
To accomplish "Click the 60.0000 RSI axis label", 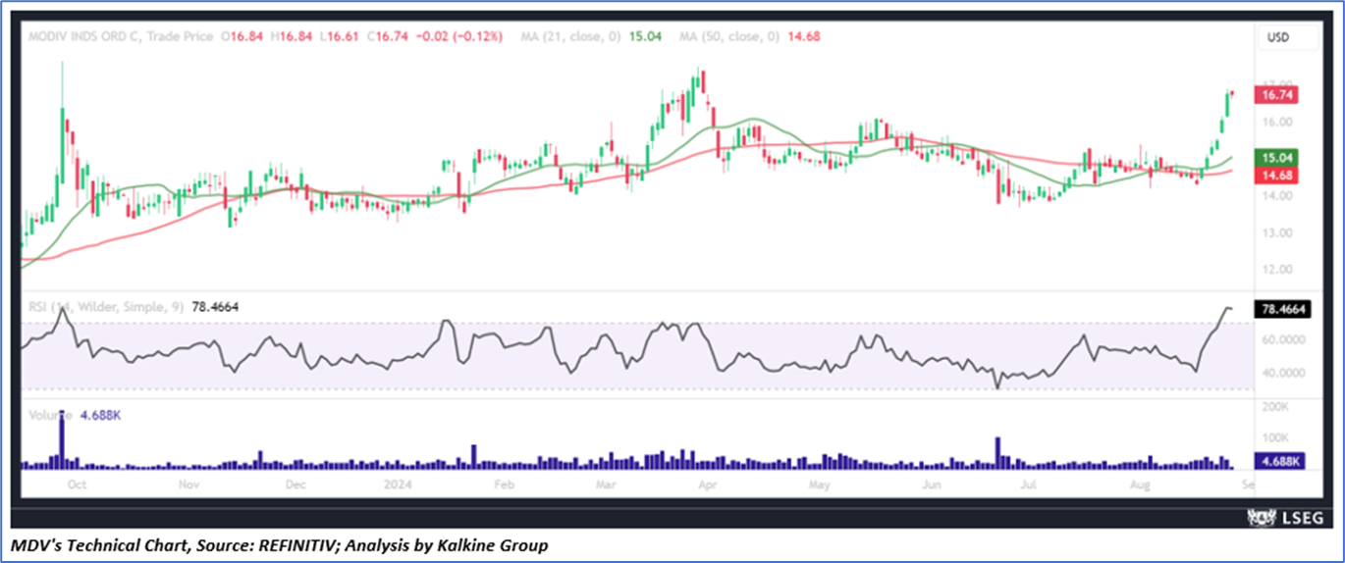I will coord(1282,340).
